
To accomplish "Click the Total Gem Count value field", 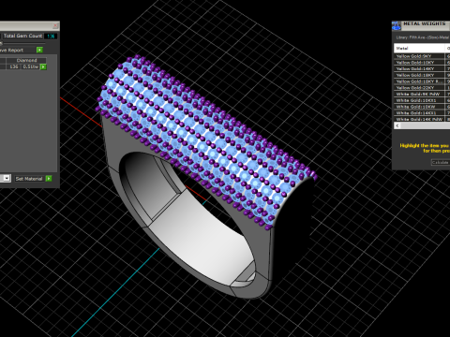I will [51, 36].
